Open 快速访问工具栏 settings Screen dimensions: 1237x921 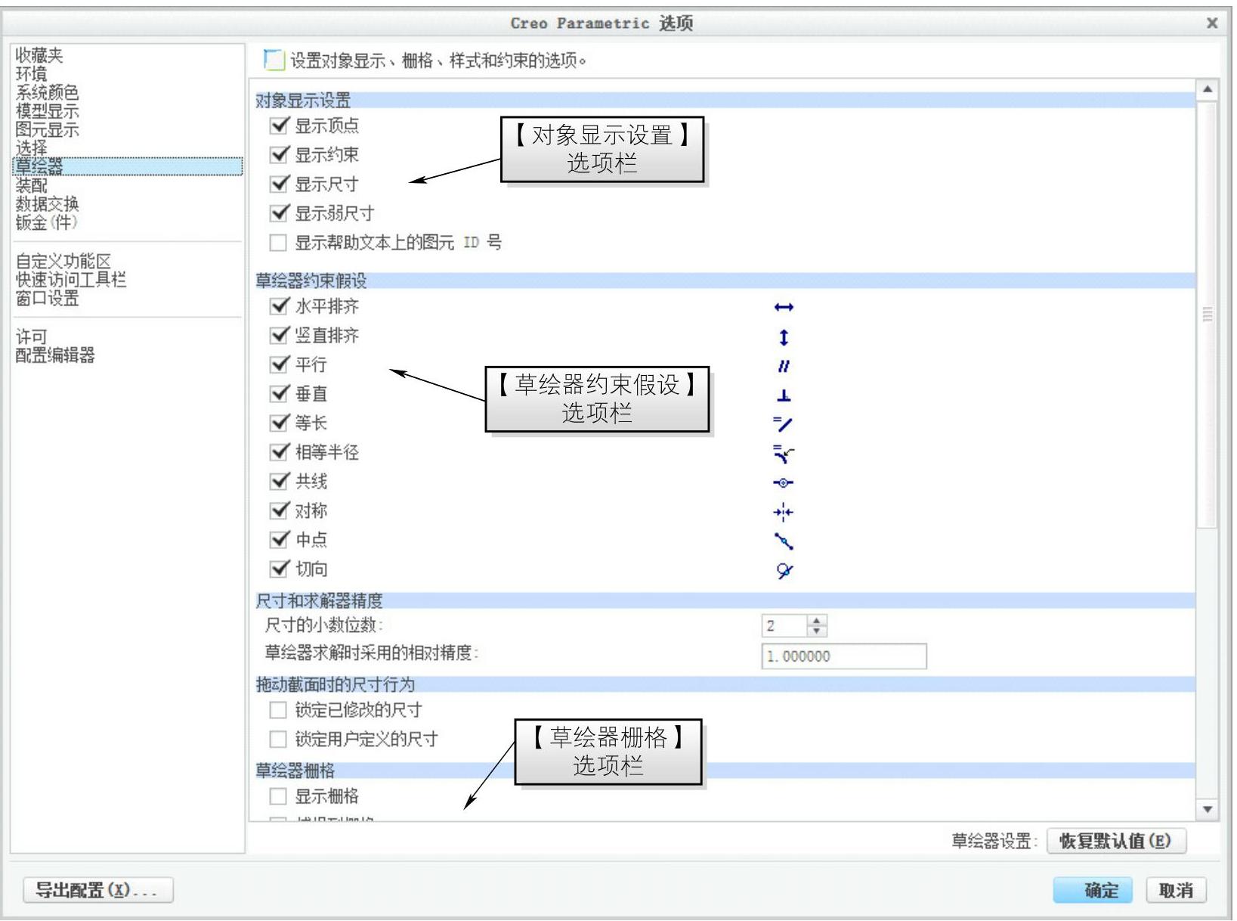pos(71,280)
